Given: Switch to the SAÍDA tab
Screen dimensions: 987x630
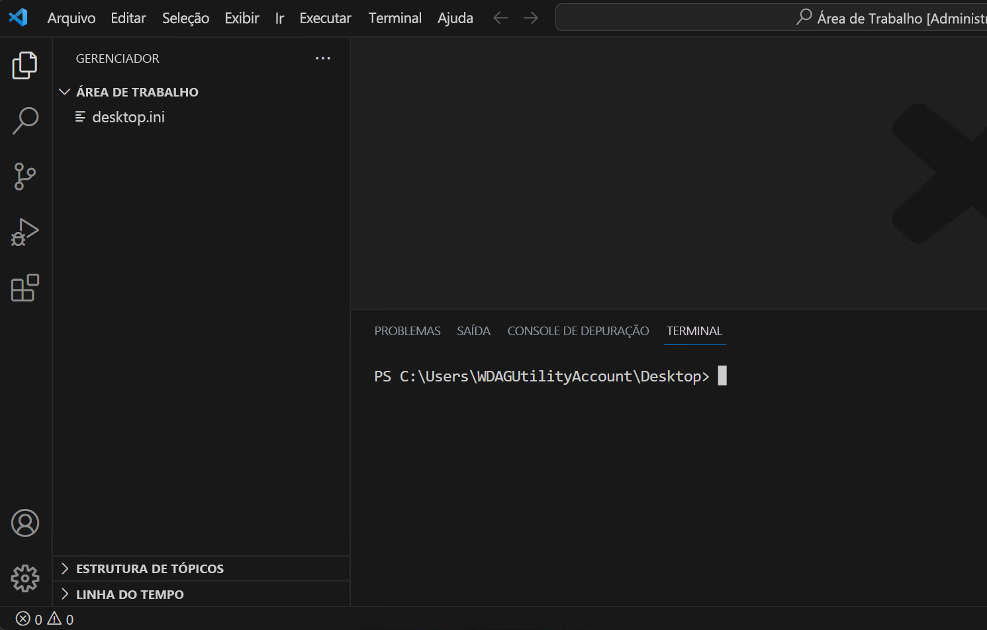Looking at the screenshot, I should coord(473,331).
